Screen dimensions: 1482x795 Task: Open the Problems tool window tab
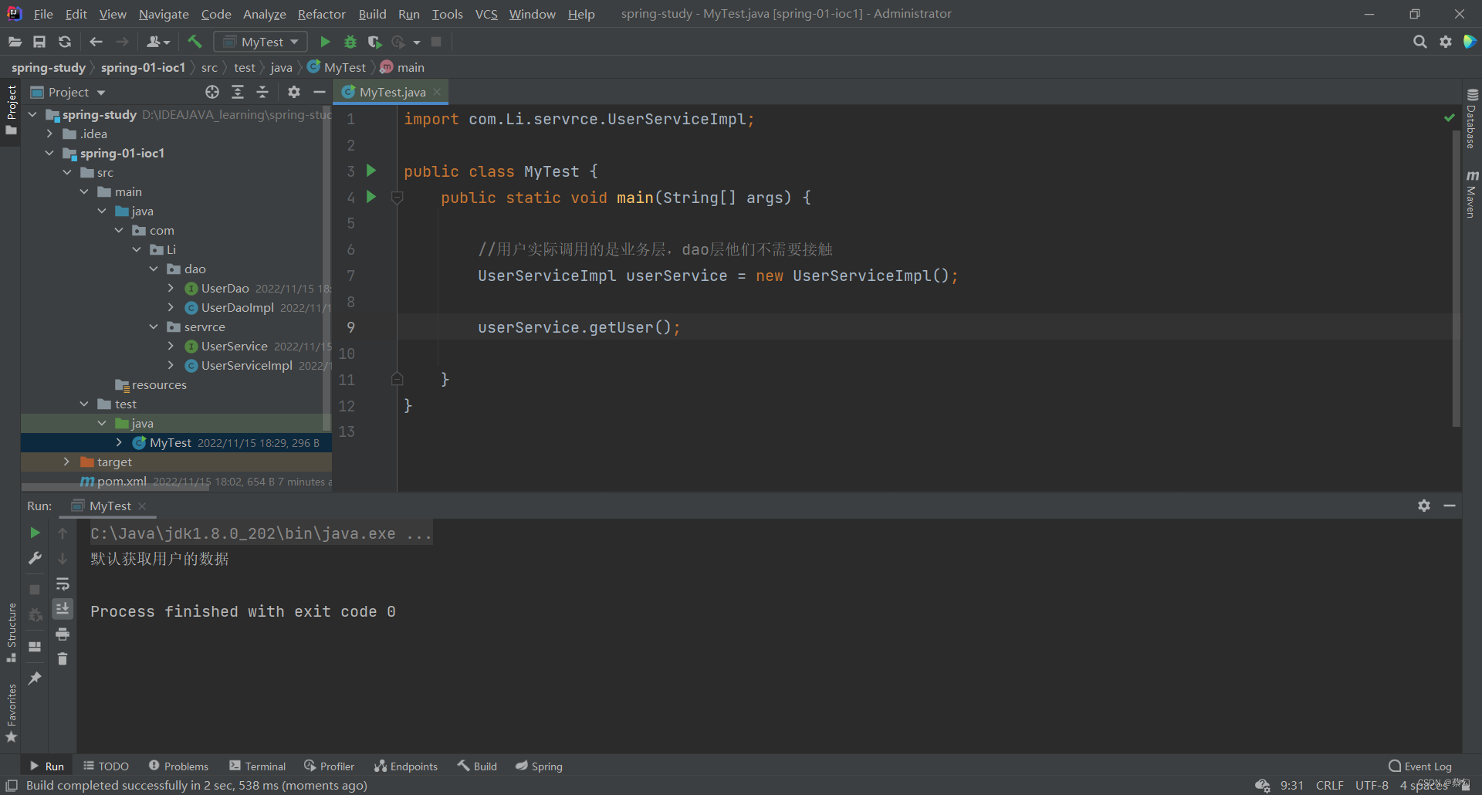click(178, 766)
